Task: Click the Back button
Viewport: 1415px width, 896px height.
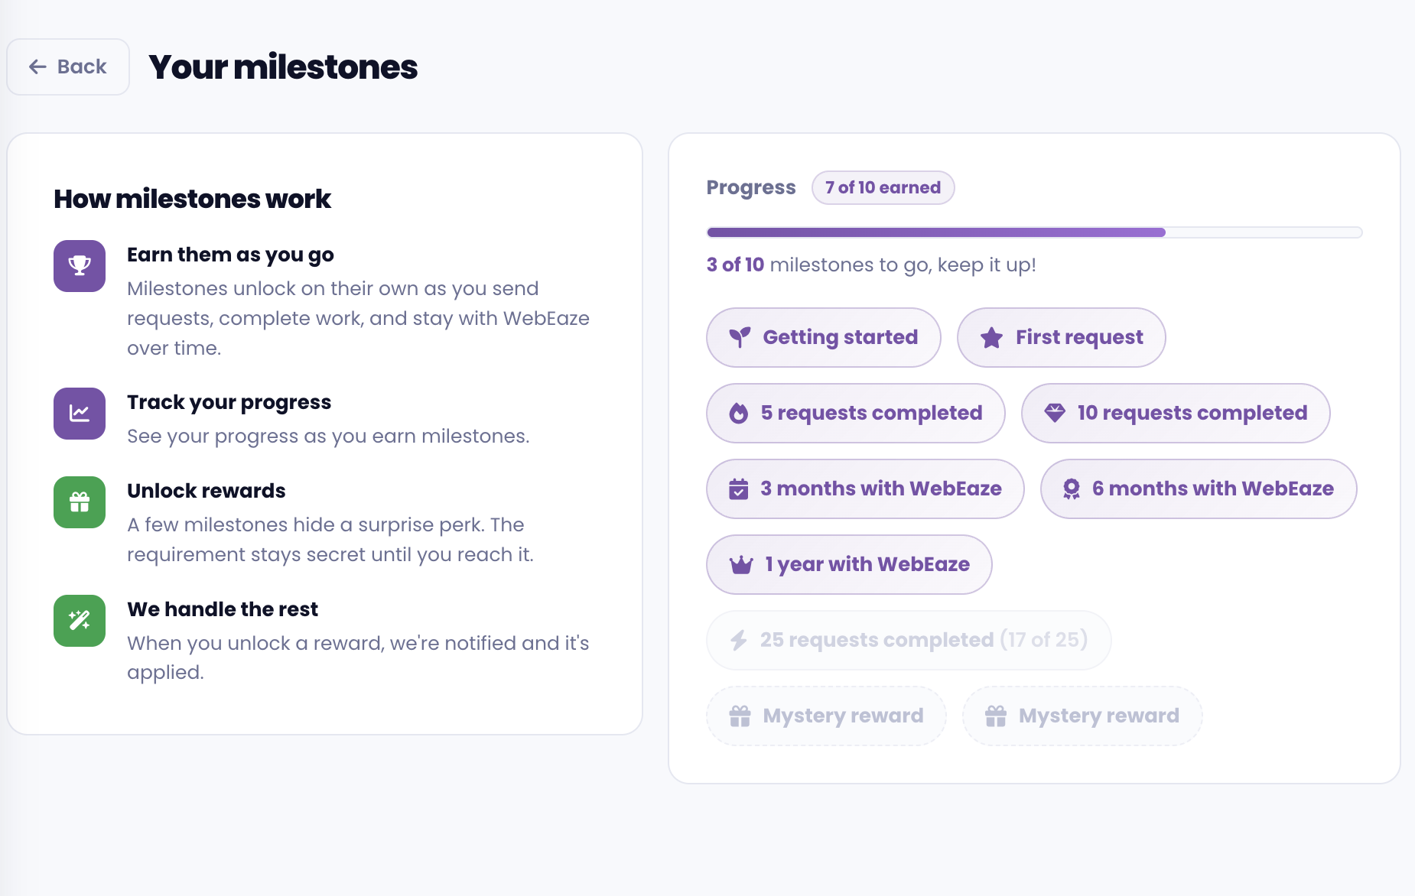Action: click(68, 67)
